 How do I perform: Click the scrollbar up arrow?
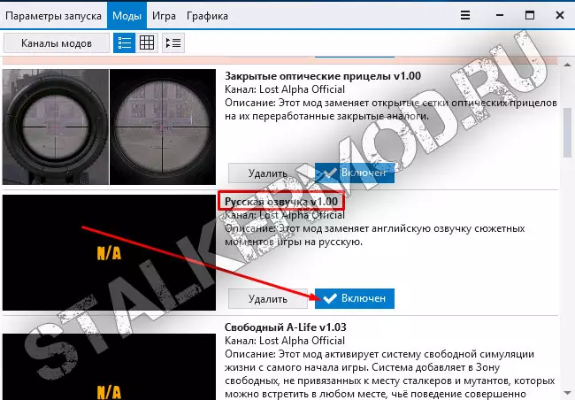coord(567,65)
